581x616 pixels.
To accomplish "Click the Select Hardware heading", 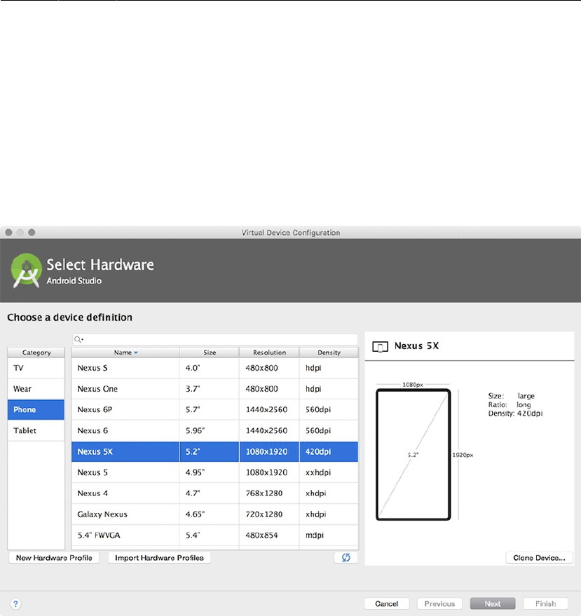I will pyautogui.click(x=100, y=265).
